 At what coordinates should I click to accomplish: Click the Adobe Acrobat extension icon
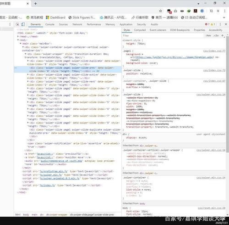click(196, 11)
